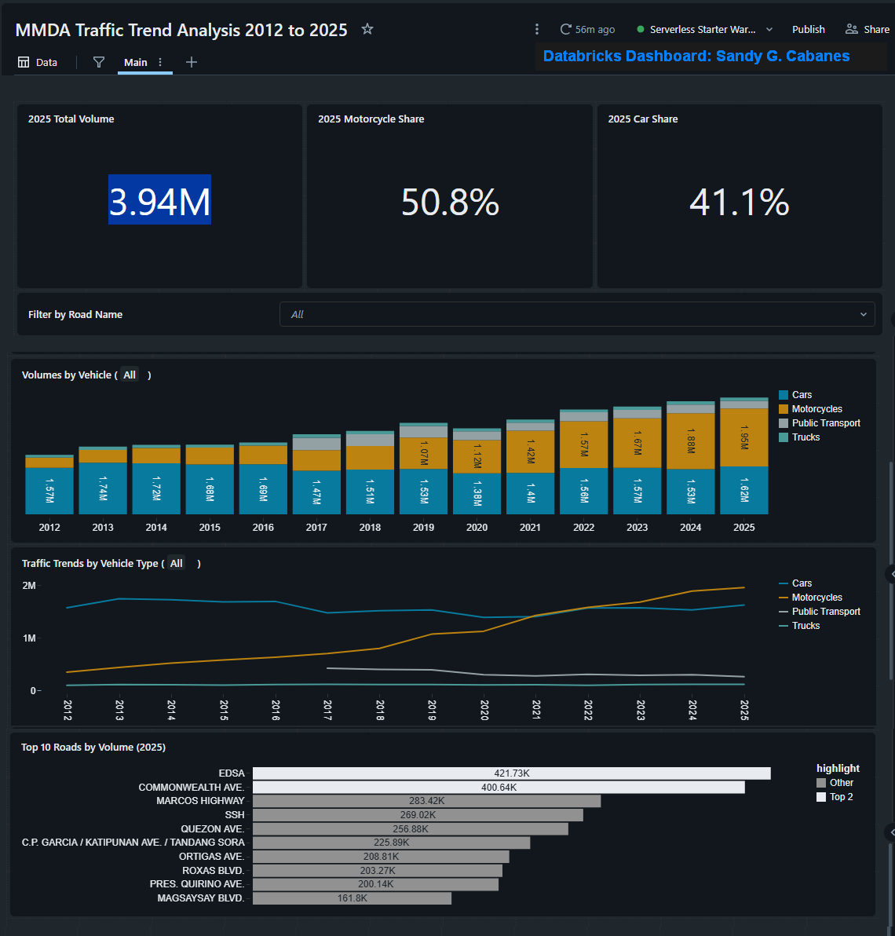Toggle Top 2 highlight legend entry
This screenshot has width=895, height=936.
tap(835, 797)
